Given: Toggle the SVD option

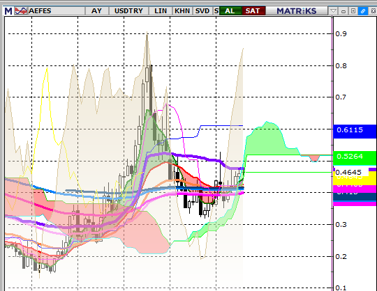Looking at the screenshot, I should pos(202,11).
